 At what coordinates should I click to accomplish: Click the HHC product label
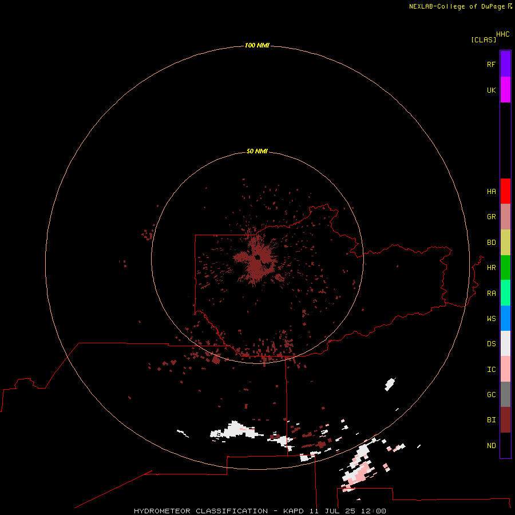pos(502,34)
